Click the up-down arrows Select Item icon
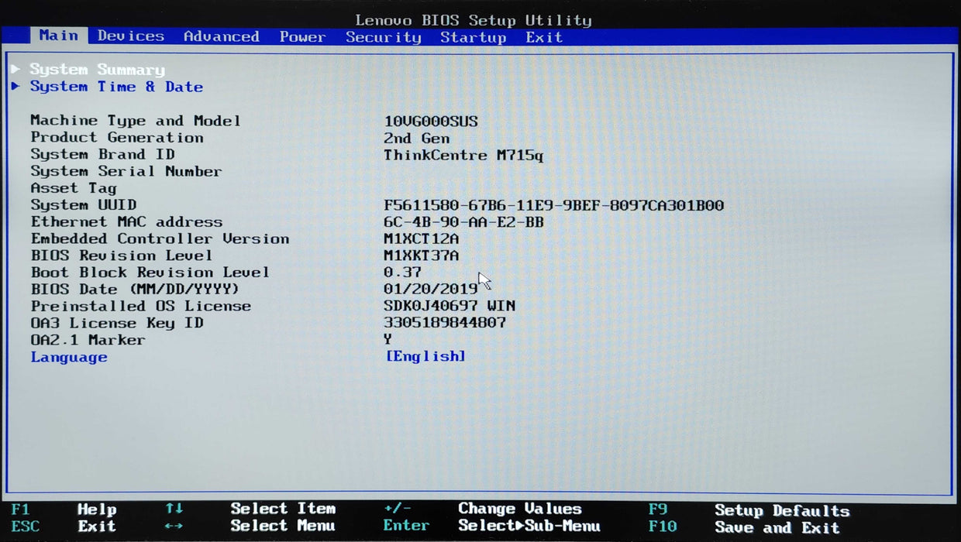Image resolution: width=961 pixels, height=542 pixels. coord(174,509)
